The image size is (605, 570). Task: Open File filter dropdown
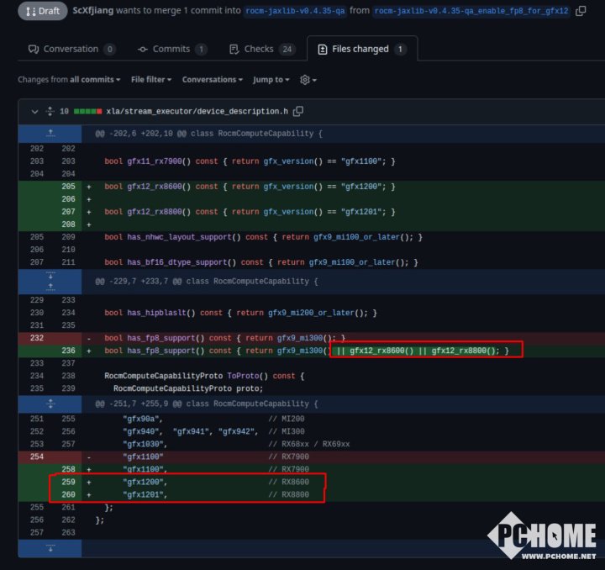click(151, 80)
